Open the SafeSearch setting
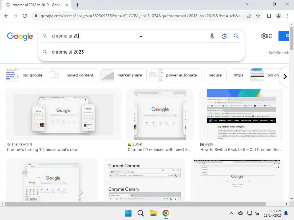This screenshot has height=220, width=294. tap(279, 53)
